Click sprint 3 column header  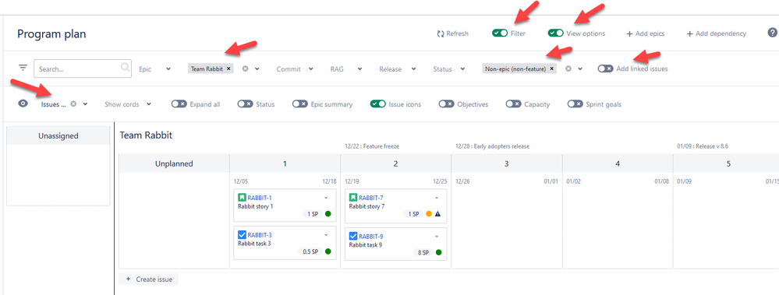click(x=506, y=163)
